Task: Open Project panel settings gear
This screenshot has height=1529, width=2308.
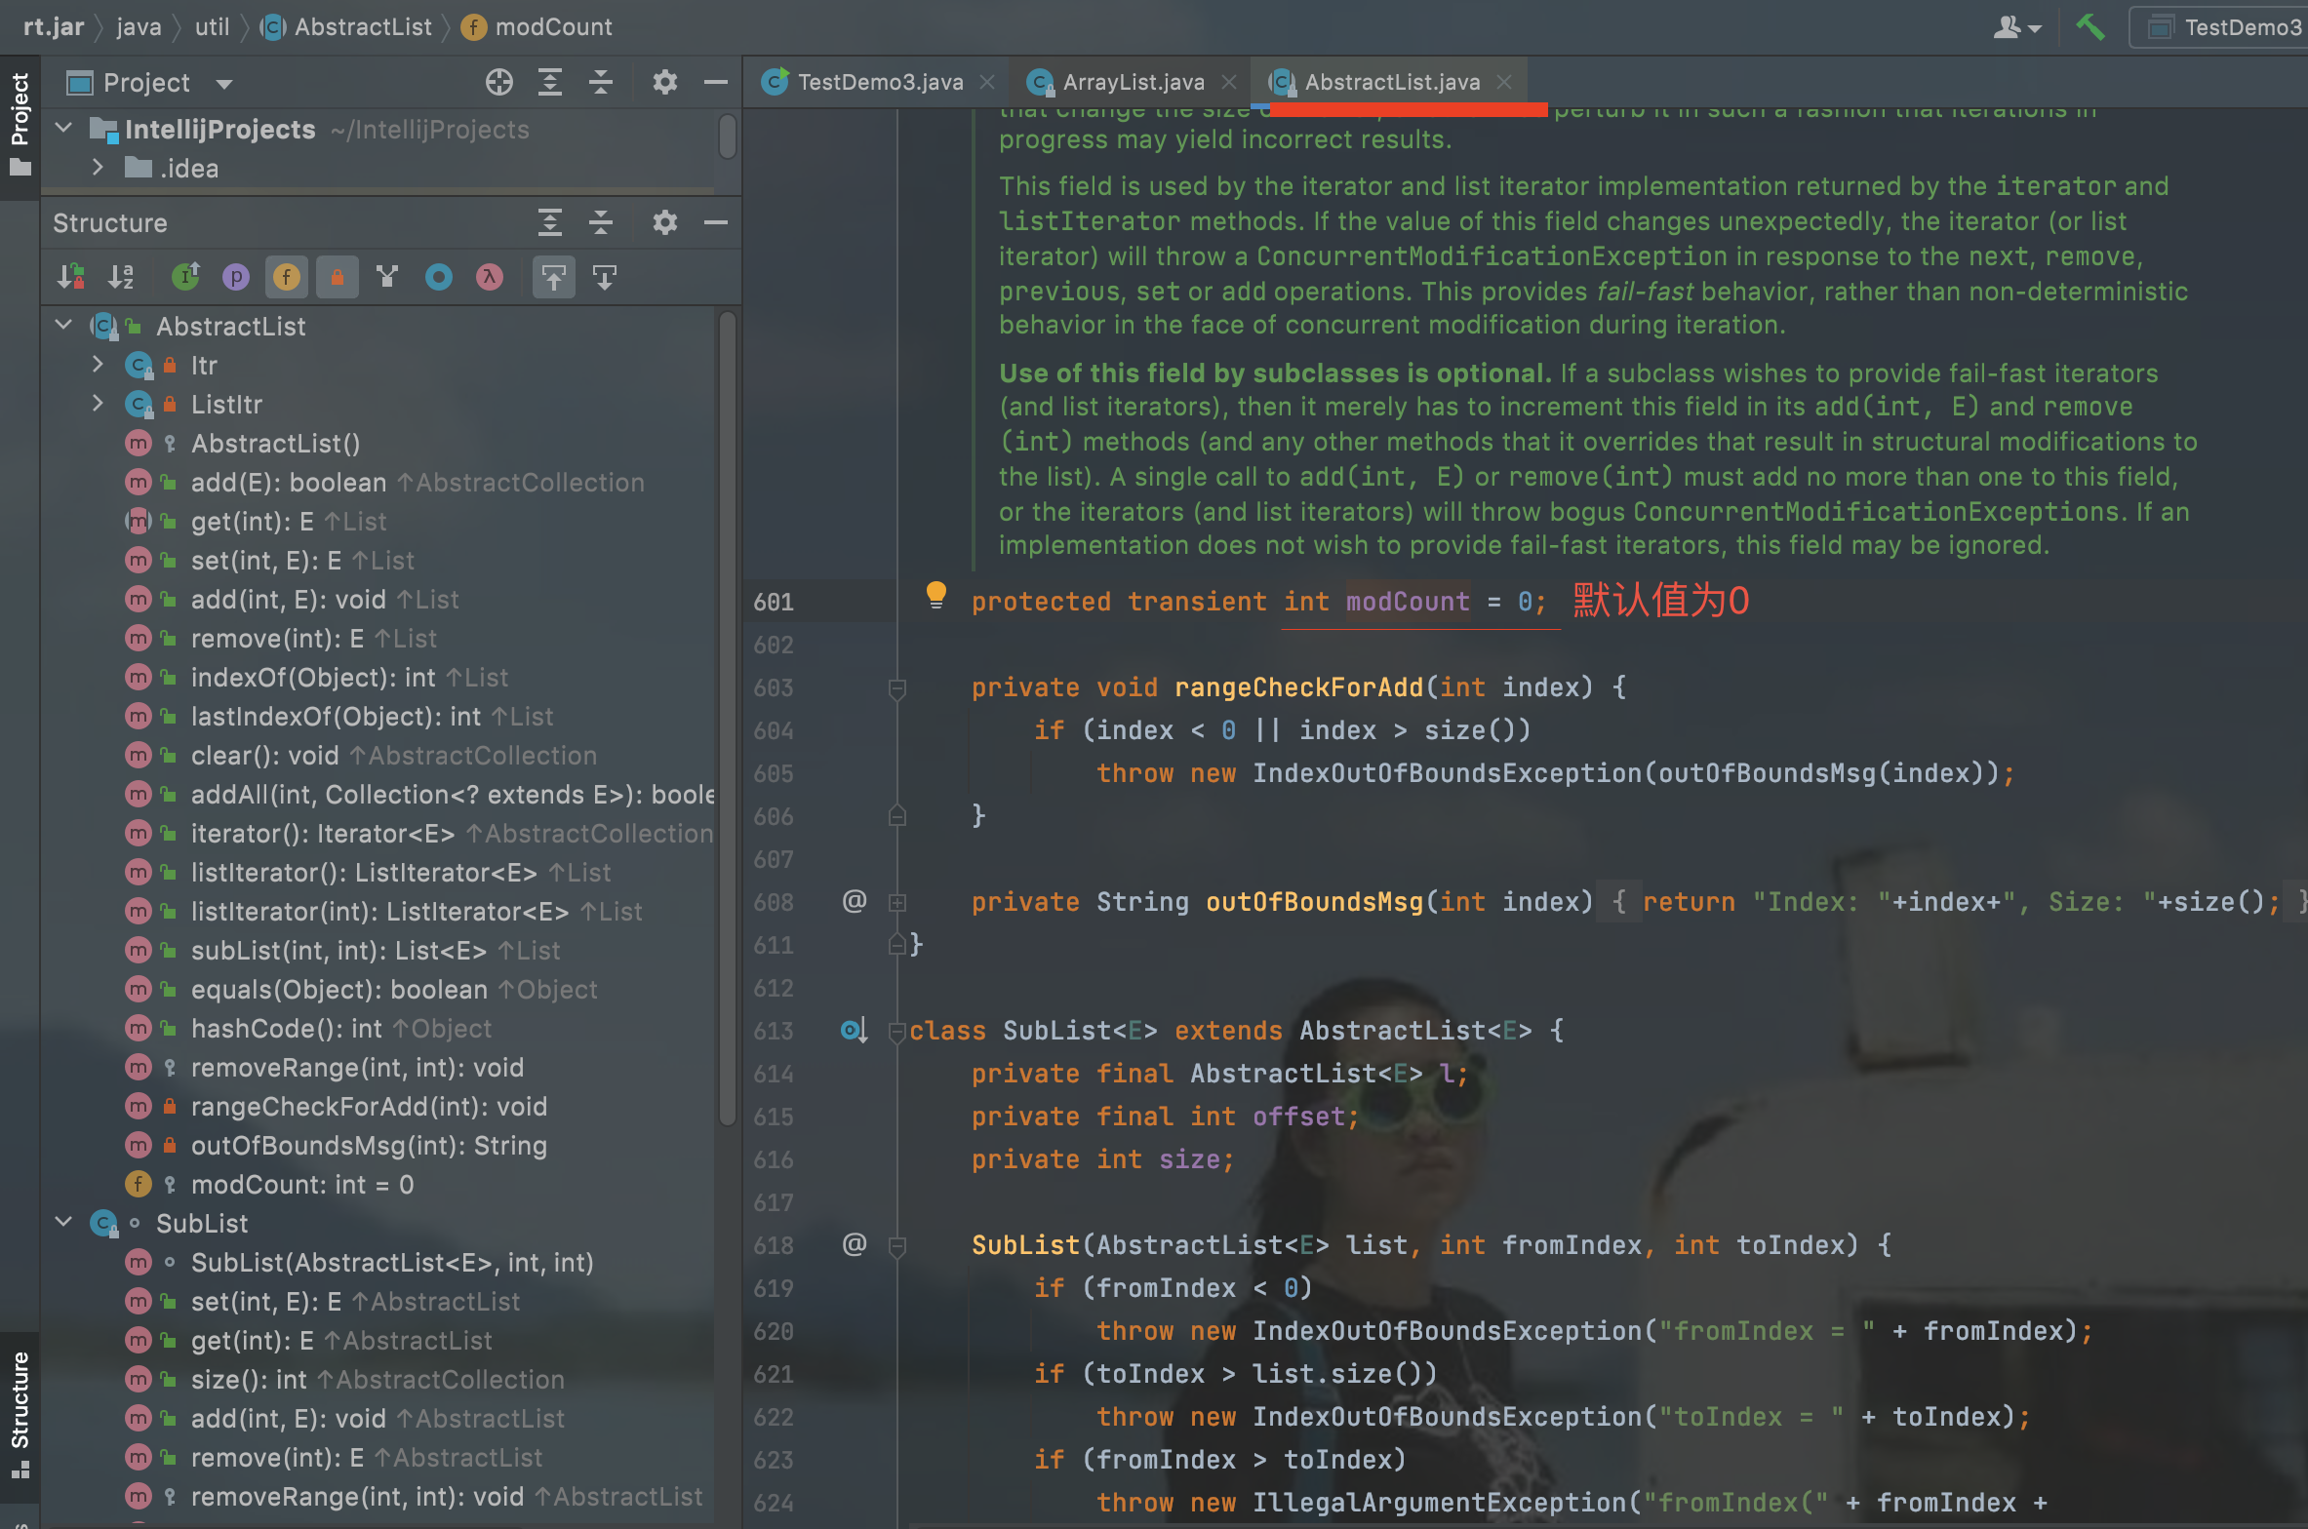Action: pyautogui.click(x=665, y=83)
